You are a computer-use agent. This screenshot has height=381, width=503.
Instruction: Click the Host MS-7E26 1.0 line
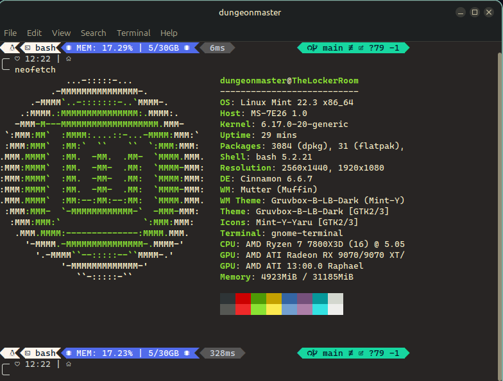(x=264, y=114)
